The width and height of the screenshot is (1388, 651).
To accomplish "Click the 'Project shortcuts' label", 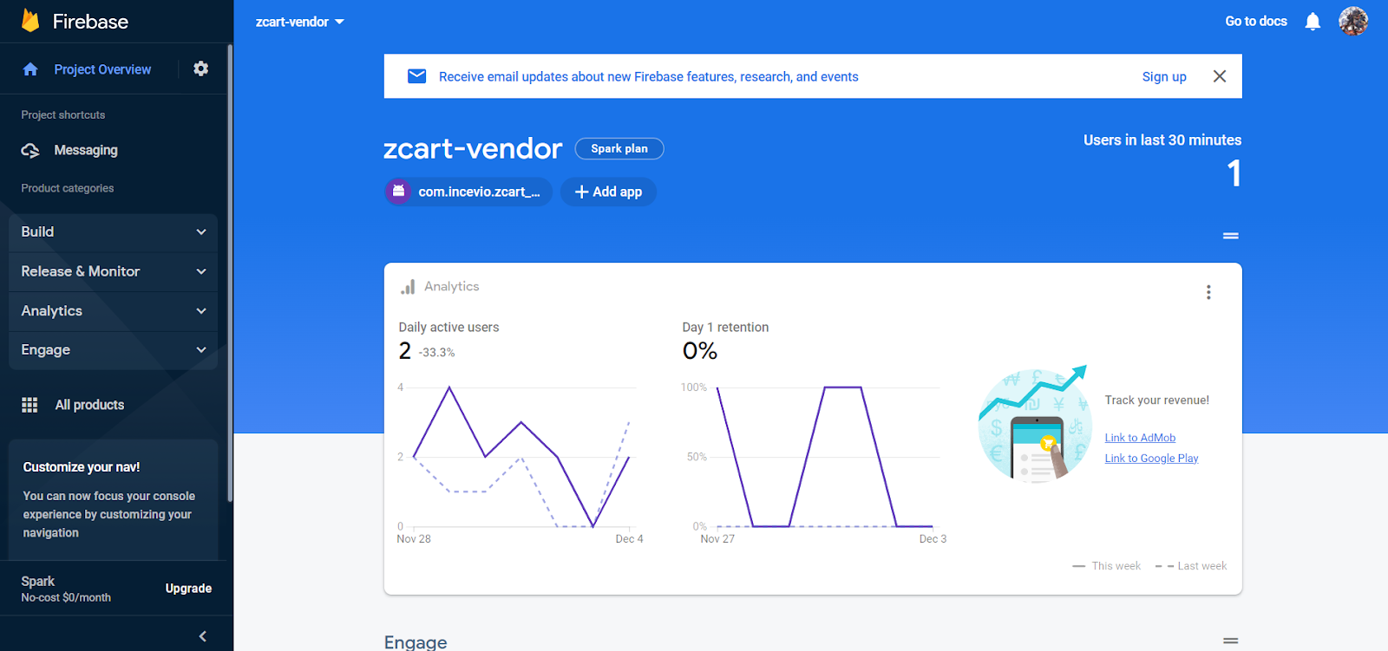I will pos(63,114).
